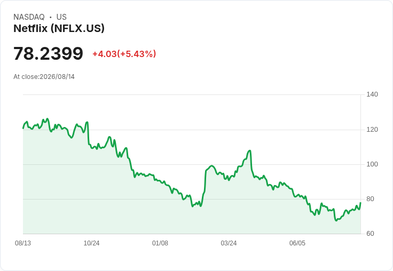Click the At close:2026/08/14 date text
This screenshot has width=393, height=271.
coord(44,77)
